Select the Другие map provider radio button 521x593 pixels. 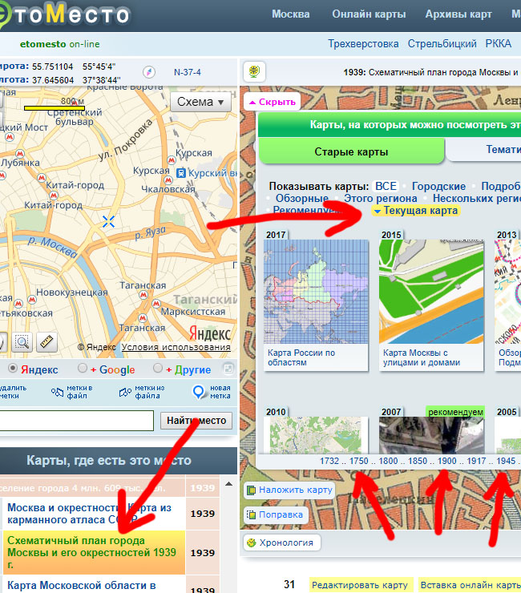[157, 369]
